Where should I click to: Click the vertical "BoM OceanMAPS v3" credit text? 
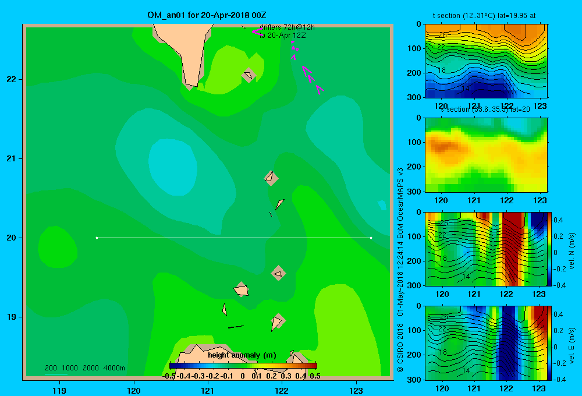400,203
